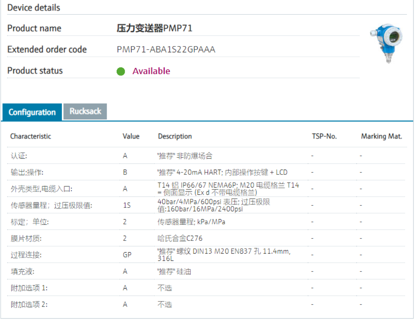Select the 认证 characteristic row
This screenshot has width=415, height=320.
point(19,156)
